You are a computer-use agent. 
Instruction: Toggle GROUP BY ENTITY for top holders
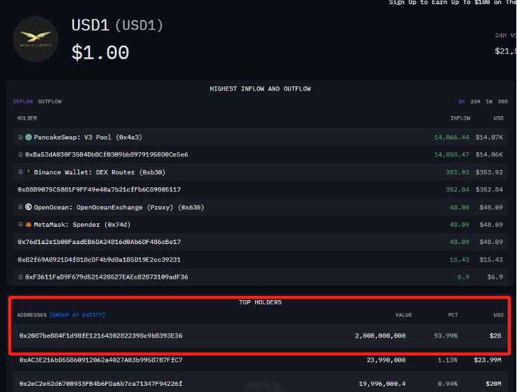click(x=77, y=315)
